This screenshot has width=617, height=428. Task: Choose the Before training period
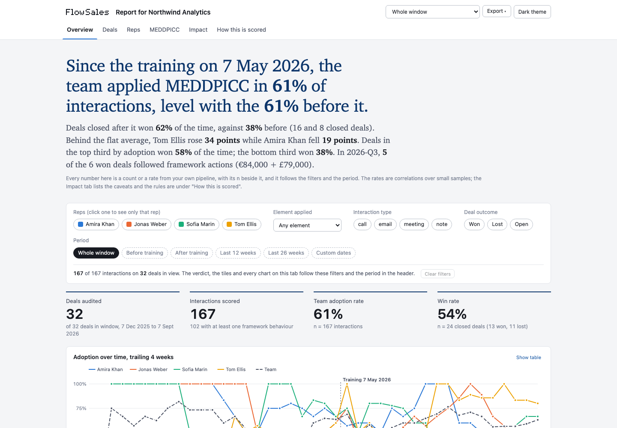(145, 253)
